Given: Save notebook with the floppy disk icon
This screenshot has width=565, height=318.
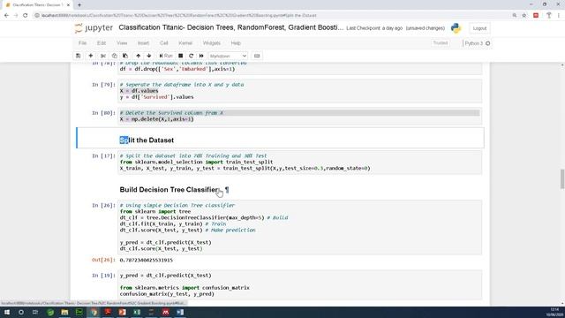Looking at the screenshot, I should pyautogui.click(x=79, y=56).
